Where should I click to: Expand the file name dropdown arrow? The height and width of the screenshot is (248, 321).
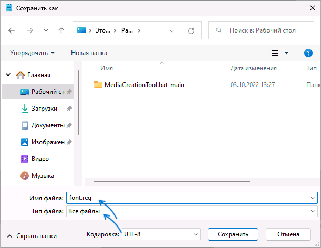[313, 198]
